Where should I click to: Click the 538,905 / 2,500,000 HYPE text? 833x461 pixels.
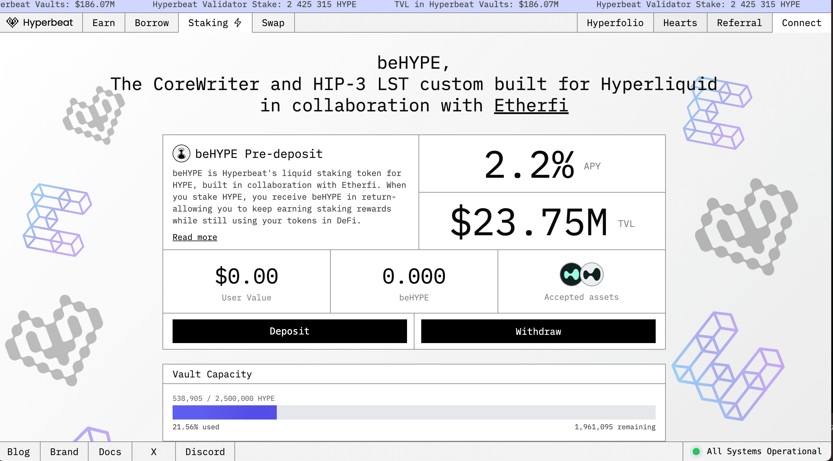point(224,398)
